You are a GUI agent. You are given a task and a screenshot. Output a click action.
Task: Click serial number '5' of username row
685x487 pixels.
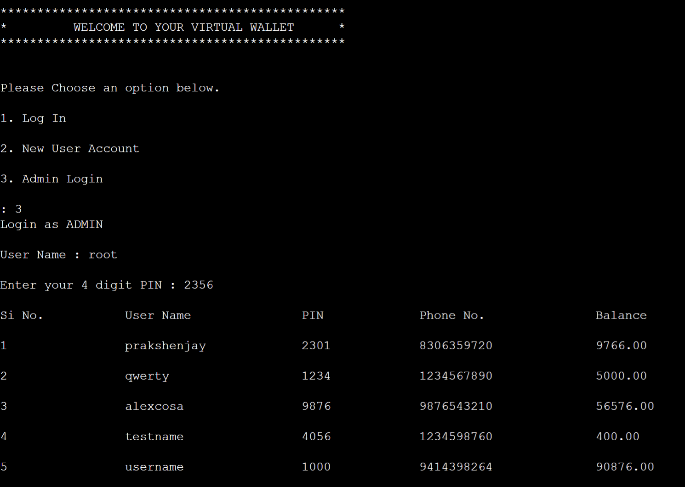4,467
